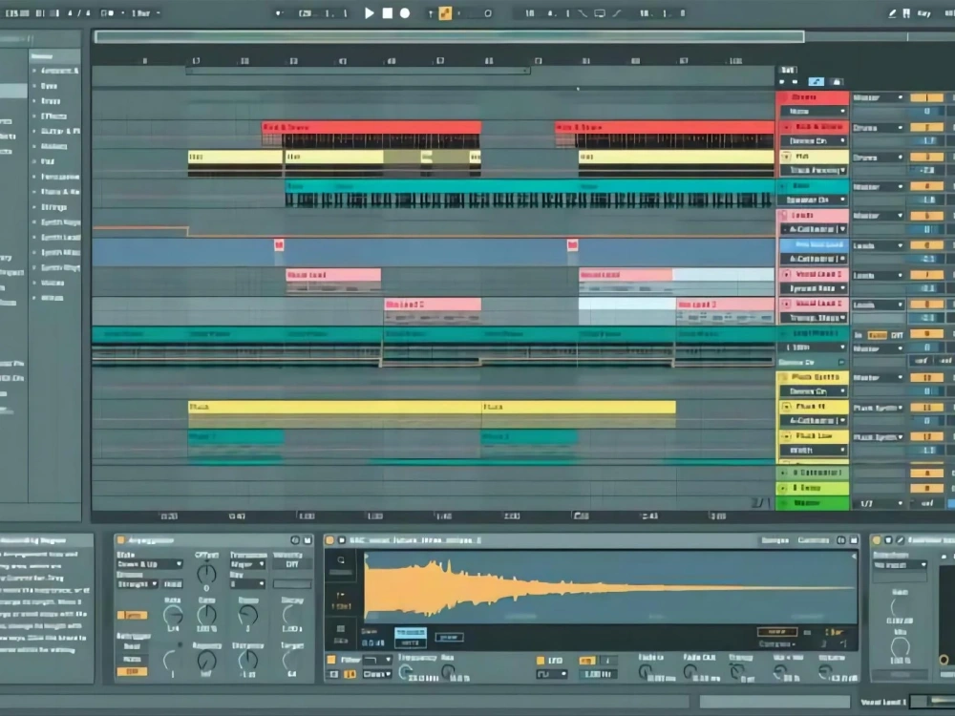Viewport: 955px width, 716px height.
Task: Click the Drums group volume value field
Action: (926, 112)
